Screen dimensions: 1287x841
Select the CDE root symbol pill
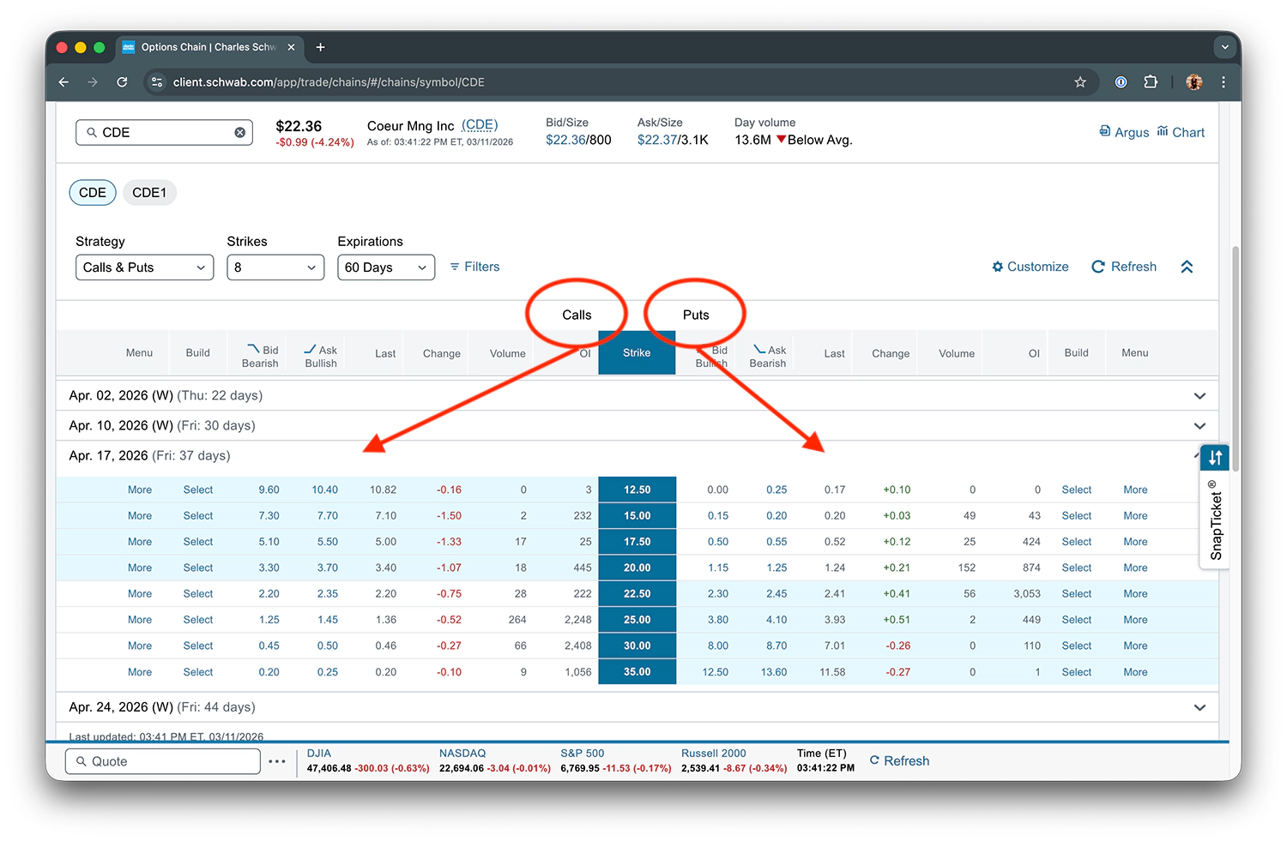[x=93, y=193]
